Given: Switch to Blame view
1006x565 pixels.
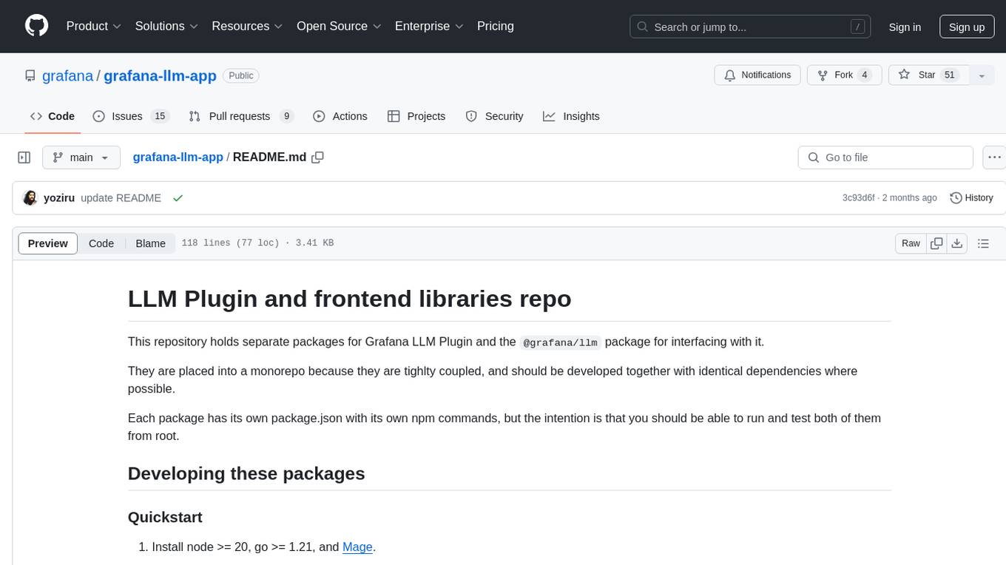Looking at the screenshot, I should (x=150, y=243).
